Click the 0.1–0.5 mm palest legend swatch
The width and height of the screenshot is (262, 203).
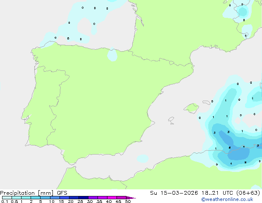tap(7, 198)
